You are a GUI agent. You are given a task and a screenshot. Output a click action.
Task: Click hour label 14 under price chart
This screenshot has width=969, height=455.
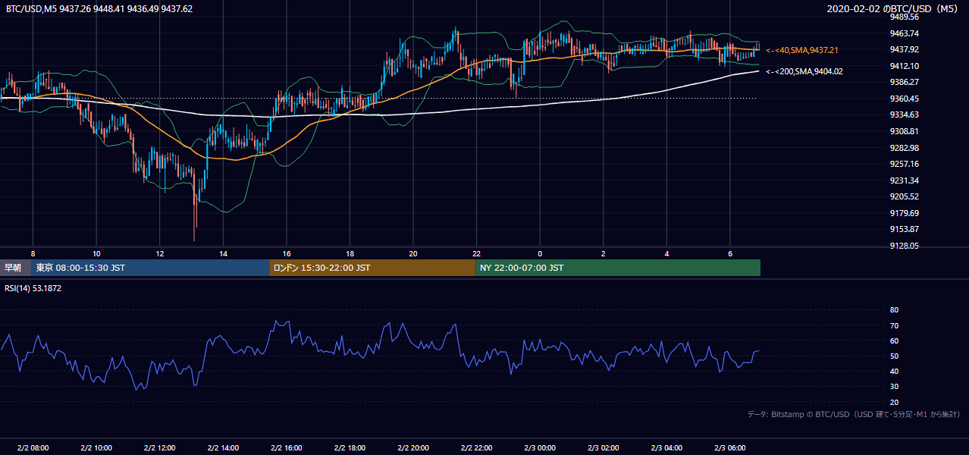click(x=223, y=253)
